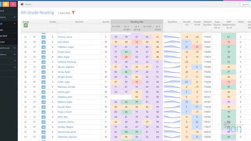Image resolution: width=251 pixels, height=141 pixels.
Task: Flag the row for Fuller, Layla
Action: (x=35, y=82)
